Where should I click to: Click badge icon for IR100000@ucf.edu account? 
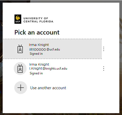click(x=20, y=49)
